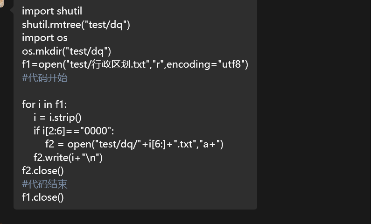The image size is (371, 224).
Task: Click the "import os" code line
Action: (x=45, y=38)
